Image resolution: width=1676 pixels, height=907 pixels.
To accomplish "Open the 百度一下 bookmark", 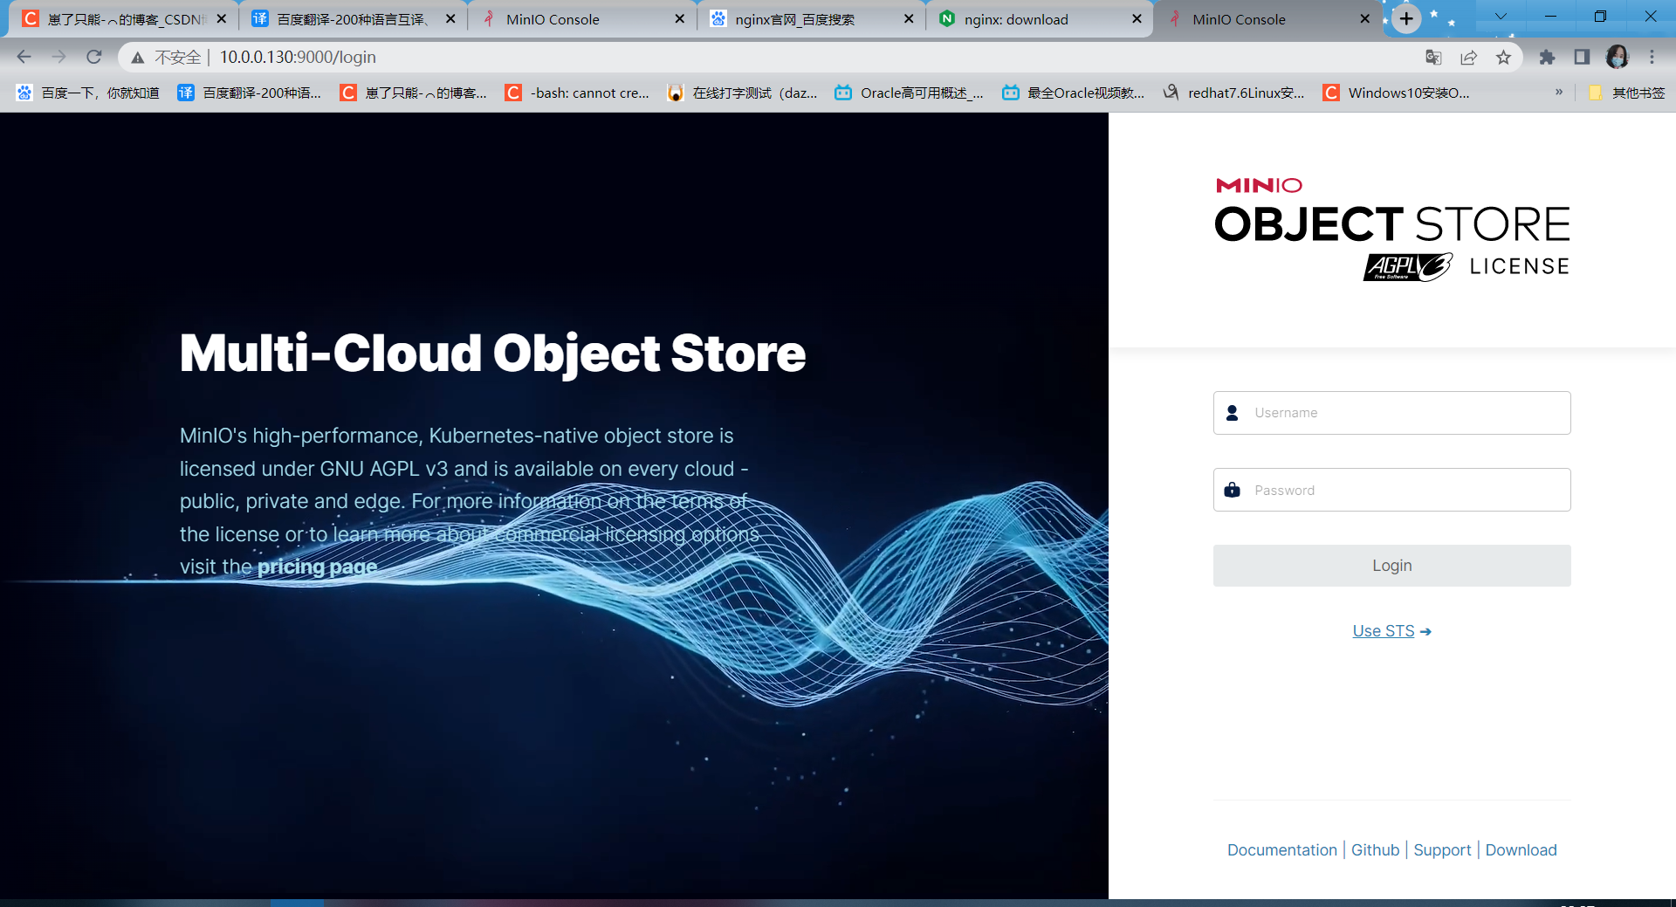I will (x=88, y=93).
